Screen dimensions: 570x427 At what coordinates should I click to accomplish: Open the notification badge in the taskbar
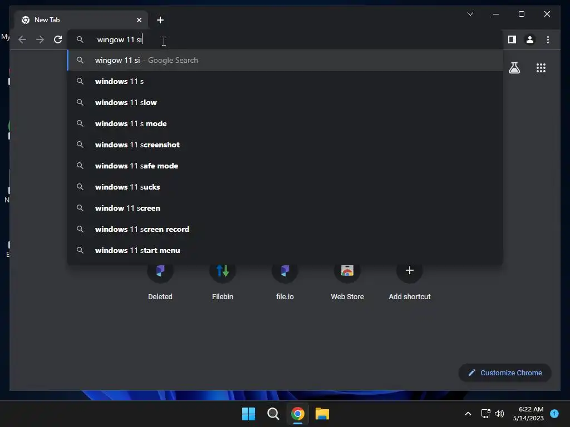tap(554, 413)
